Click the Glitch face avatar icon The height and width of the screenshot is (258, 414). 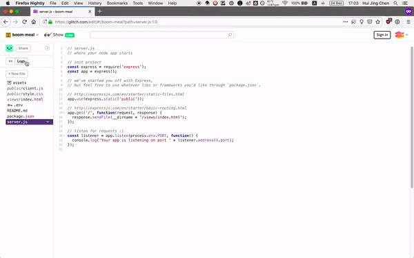click(x=9, y=48)
